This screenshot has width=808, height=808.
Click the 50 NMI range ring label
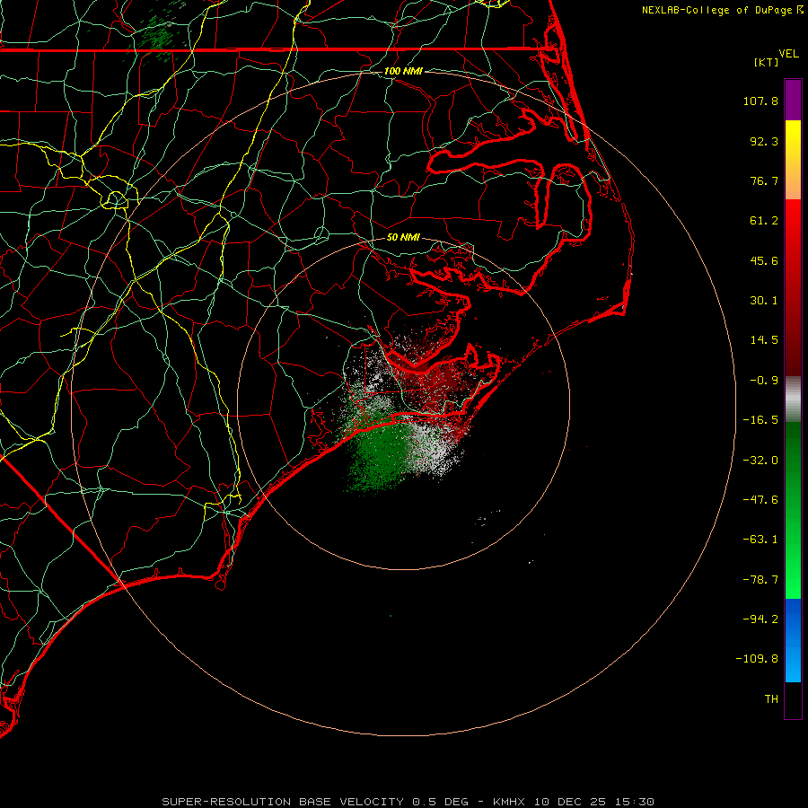coord(403,237)
